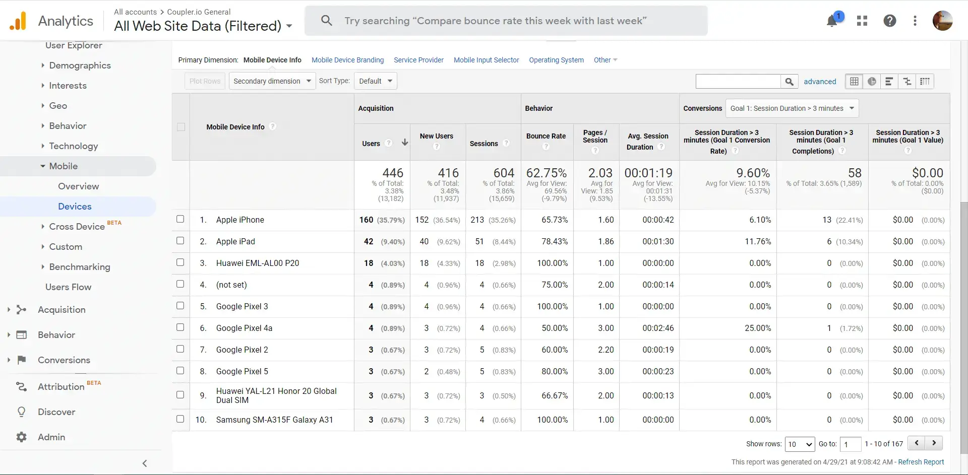Open the Secondary dimension dropdown

(x=272, y=81)
